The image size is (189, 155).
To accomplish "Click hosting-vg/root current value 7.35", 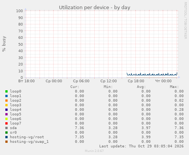I will coord(79,137).
